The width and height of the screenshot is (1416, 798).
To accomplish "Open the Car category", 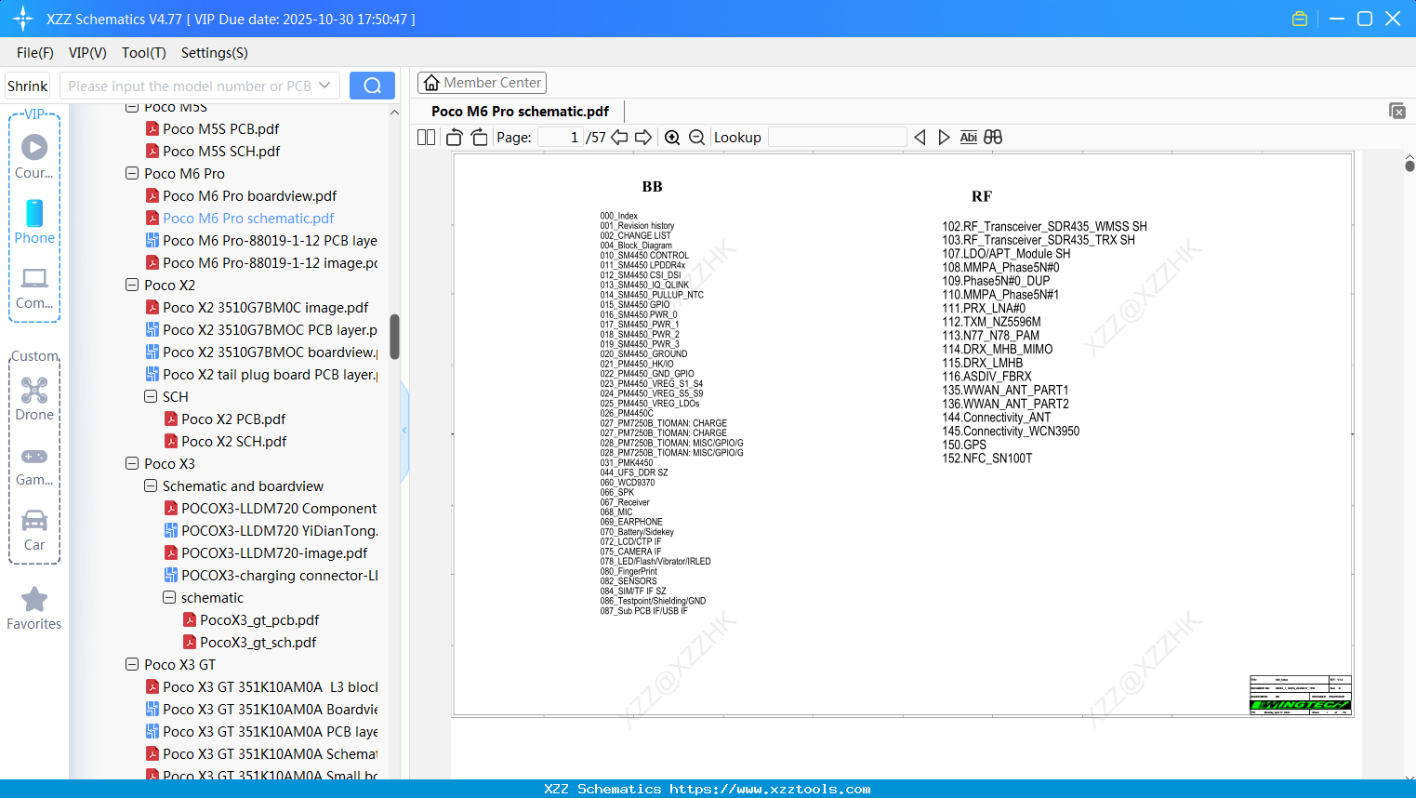I will (34, 530).
